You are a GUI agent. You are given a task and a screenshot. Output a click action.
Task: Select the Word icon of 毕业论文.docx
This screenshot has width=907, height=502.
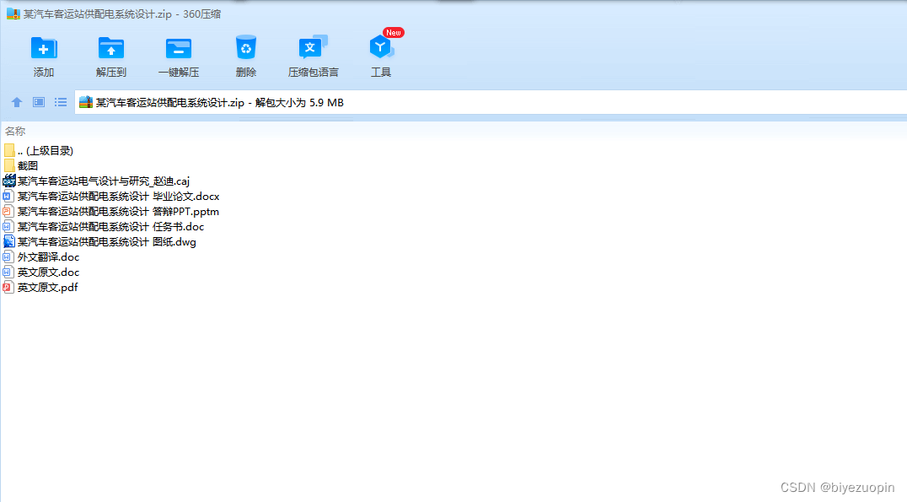point(8,197)
